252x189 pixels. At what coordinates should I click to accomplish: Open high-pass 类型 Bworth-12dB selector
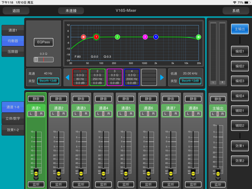48,81
